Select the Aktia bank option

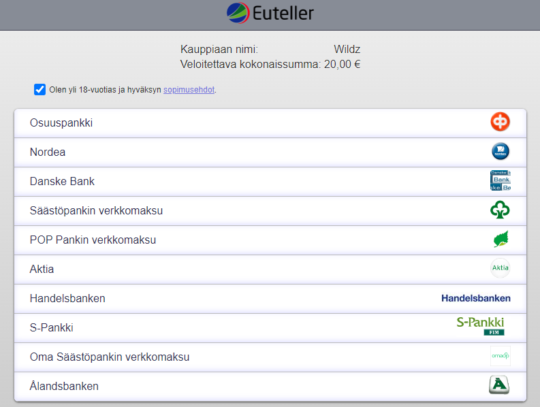270,270
